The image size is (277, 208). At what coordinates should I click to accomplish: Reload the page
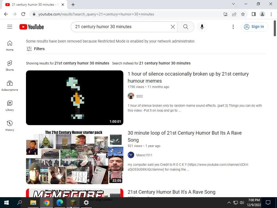(x=23, y=14)
